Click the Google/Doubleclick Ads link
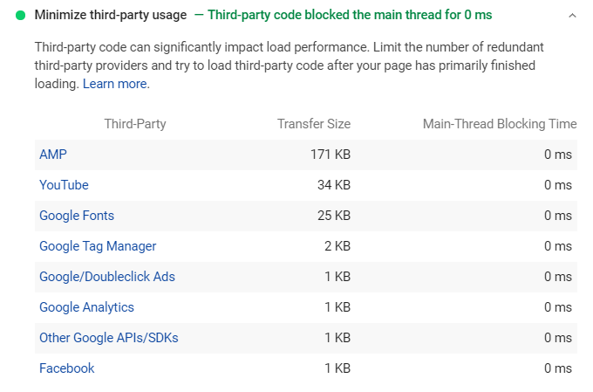 pos(107,277)
